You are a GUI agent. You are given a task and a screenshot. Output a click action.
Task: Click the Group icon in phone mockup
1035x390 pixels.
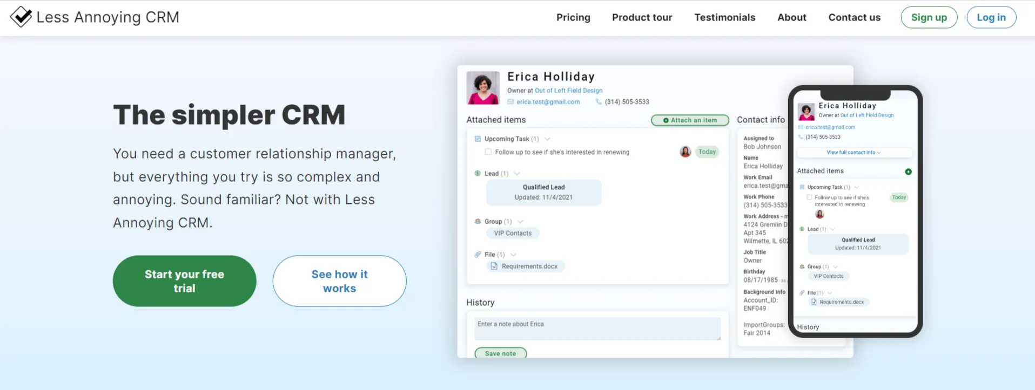point(802,266)
